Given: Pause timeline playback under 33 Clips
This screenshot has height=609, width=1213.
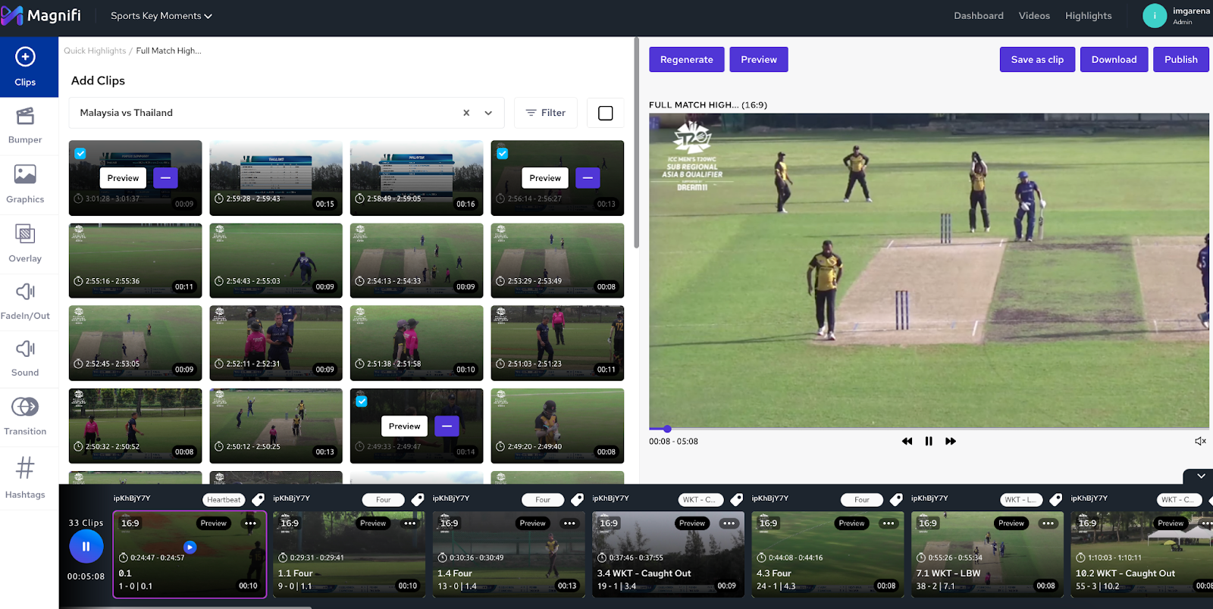Looking at the screenshot, I should (86, 546).
